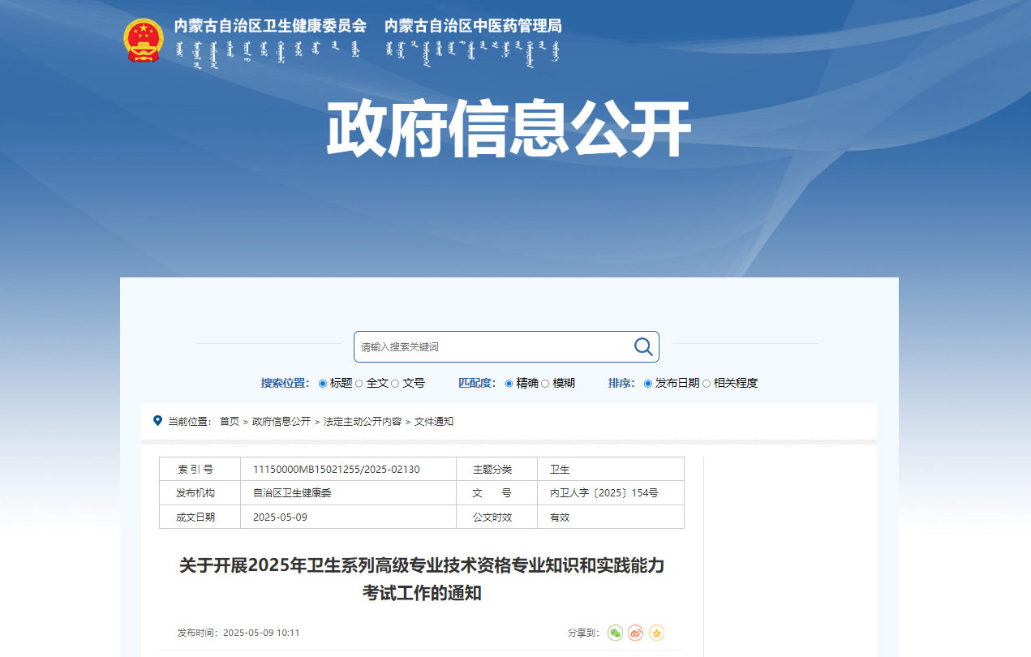Click the 成文日期 value 2025-05-09

(x=281, y=517)
